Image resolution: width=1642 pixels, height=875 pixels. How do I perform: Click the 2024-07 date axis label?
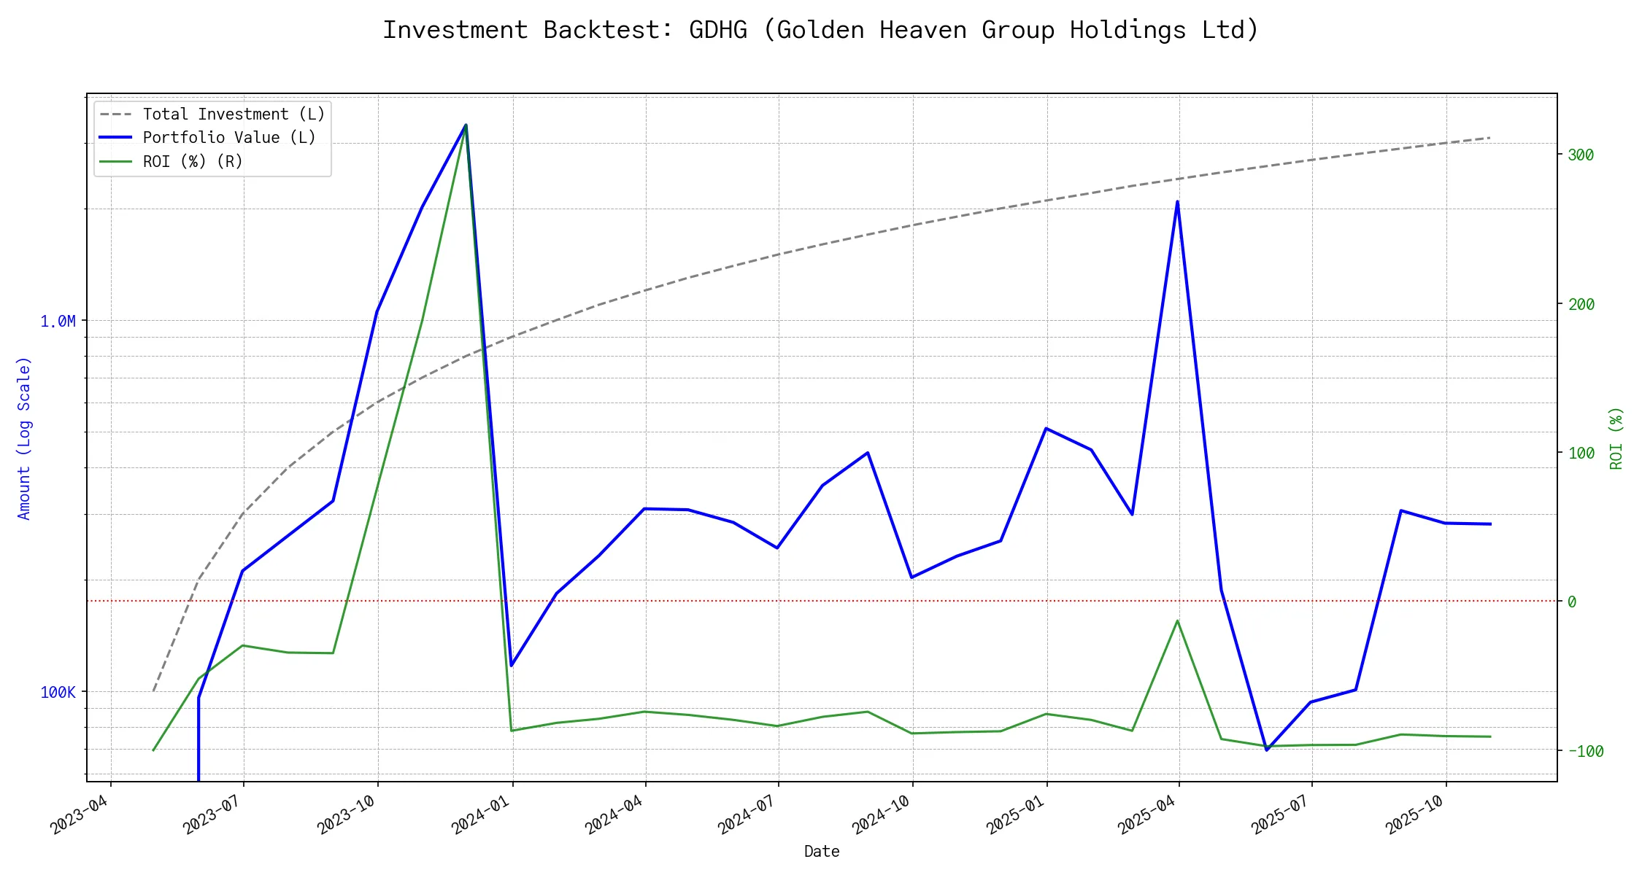(x=747, y=815)
